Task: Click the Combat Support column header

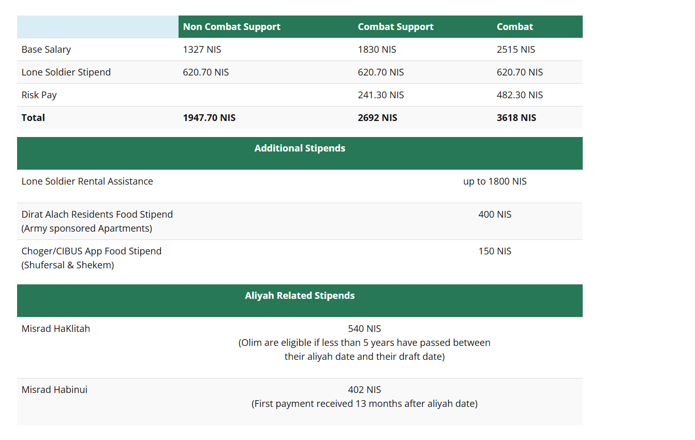Action: pyautogui.click(x=395, y=27)
